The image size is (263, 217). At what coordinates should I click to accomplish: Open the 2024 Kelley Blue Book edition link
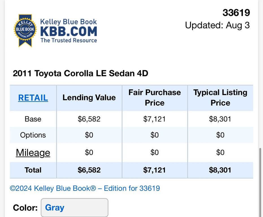pos(85,188)
